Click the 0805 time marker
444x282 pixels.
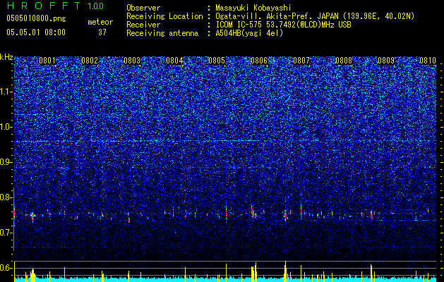pos(217,61)
